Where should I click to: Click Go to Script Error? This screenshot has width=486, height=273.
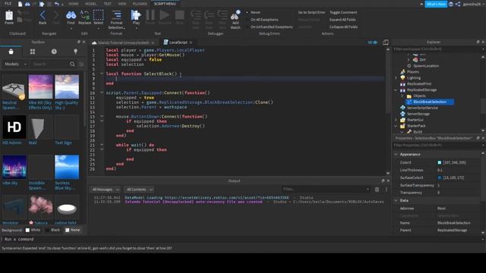pyautogui.click(x=311, y=12)
